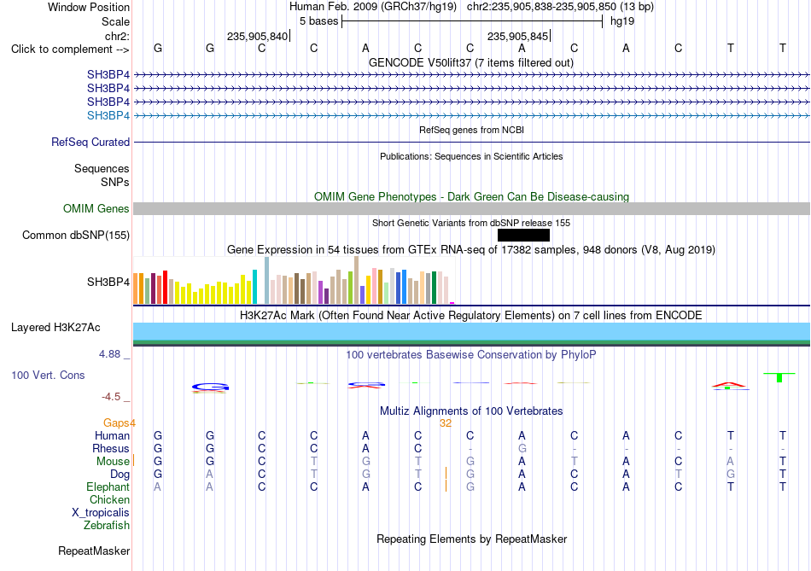The image size is (811, 571).
Task: Click the OMIM Gene Phenotypes green title
Action: 471,196
